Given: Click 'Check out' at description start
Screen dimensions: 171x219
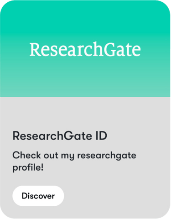Looking at the screenshot, I should (x=35, y=155).
